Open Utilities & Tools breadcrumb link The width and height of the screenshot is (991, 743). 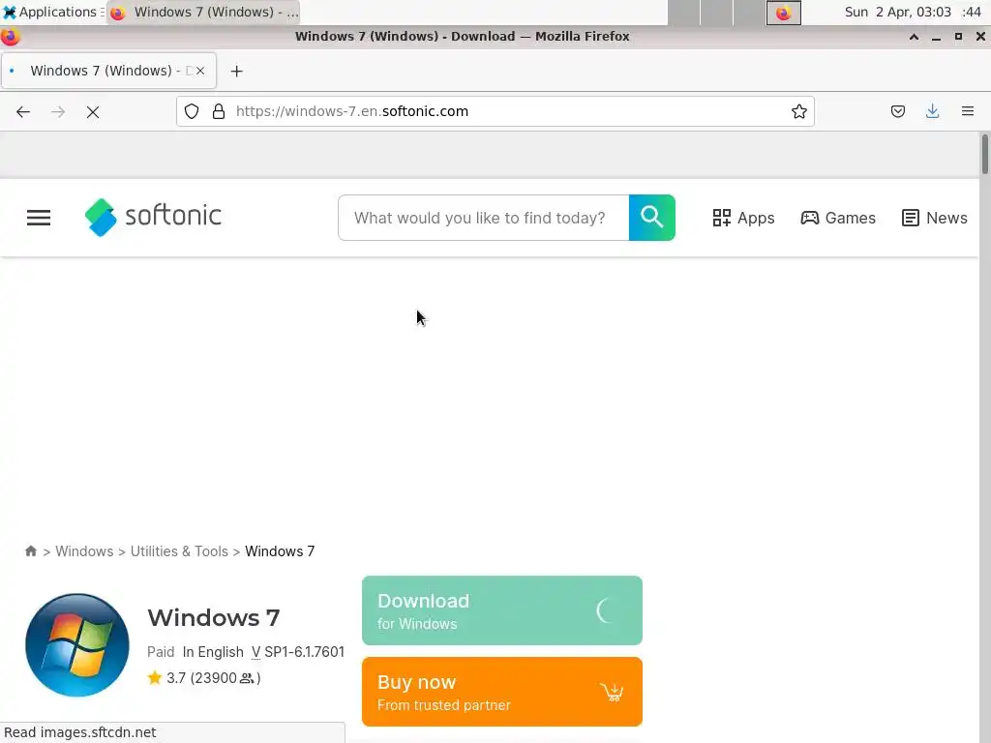point(179,551)
